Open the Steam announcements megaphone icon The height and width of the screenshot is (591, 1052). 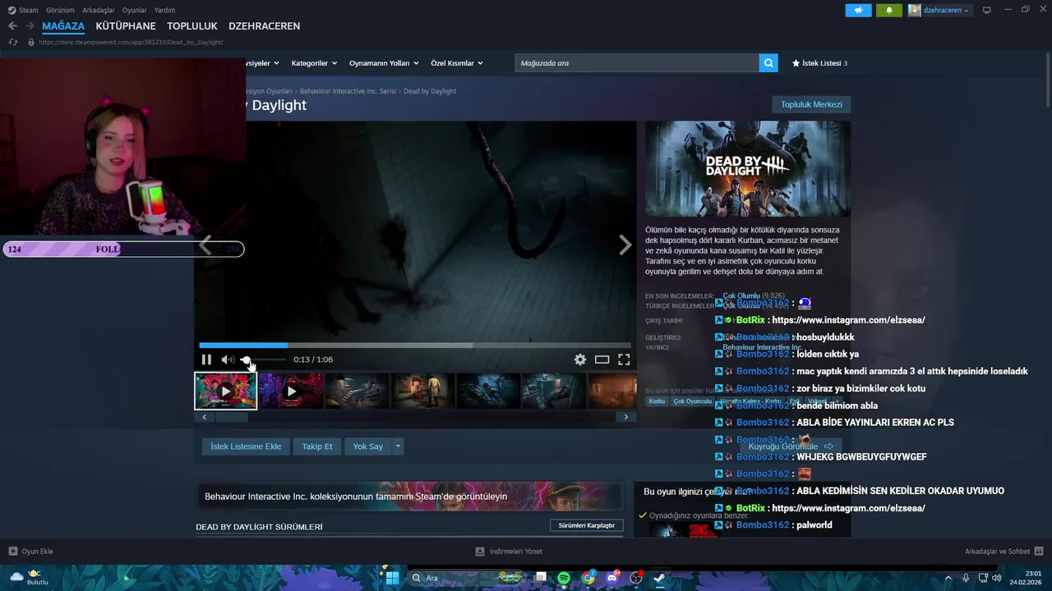858,10
